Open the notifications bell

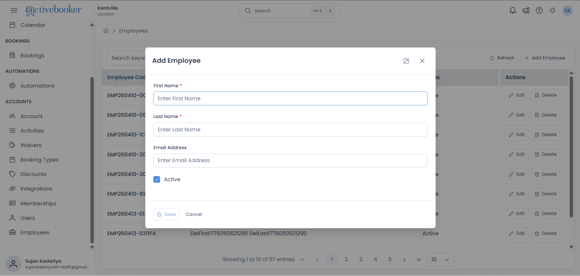click(x=513, y=11)
